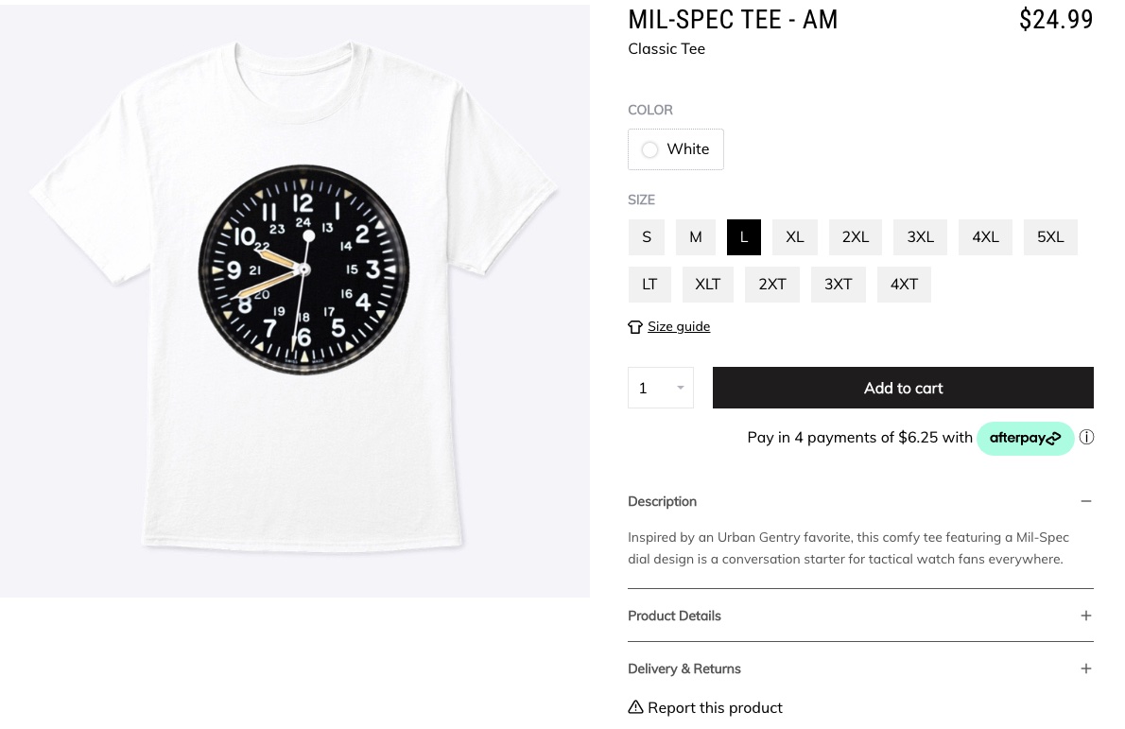The width and height of the screenshot is (1125, 729).
Task: Click the Afterpay logo badge
Action: [1025, 438]
